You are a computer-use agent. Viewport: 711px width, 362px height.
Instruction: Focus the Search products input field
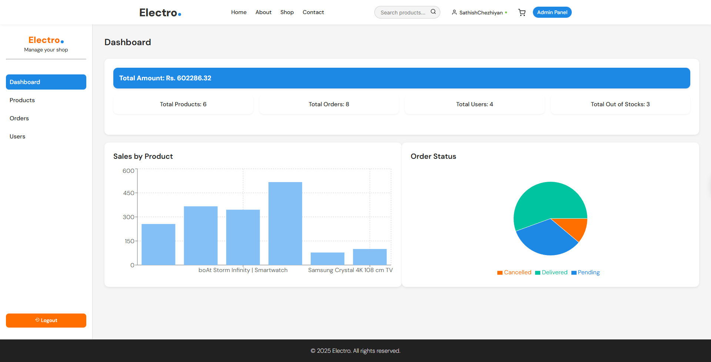[403, 13]
